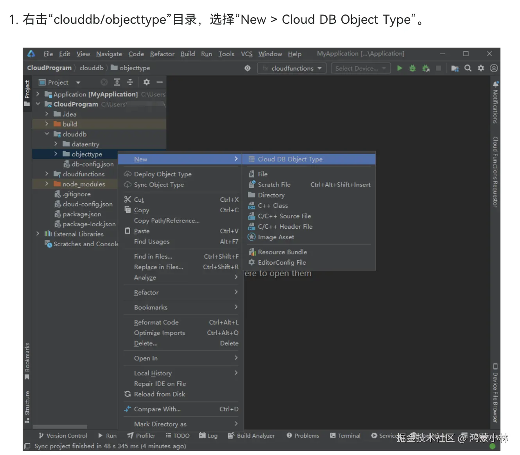Screen dimensions: 520x455
Task: Click clouddb breadcrumb in navigation bar
Action: click(x=91, y=68)
